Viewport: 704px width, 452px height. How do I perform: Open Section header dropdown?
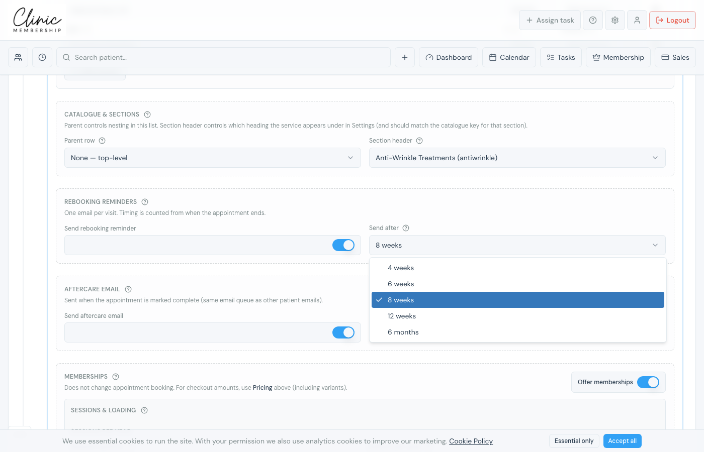pyautogui.click(x=517, y=158)
